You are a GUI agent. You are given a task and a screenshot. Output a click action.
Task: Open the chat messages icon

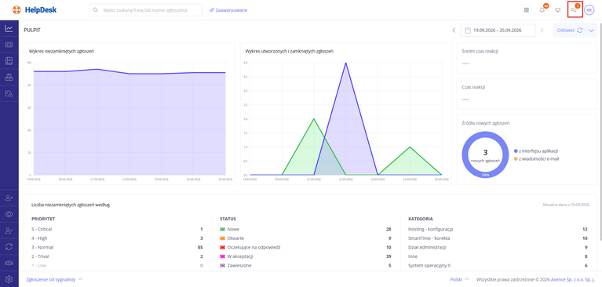[574, 10]
